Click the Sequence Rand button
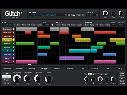Image resolution: width=127 pixels, height=95 pixels. (101, 25)
